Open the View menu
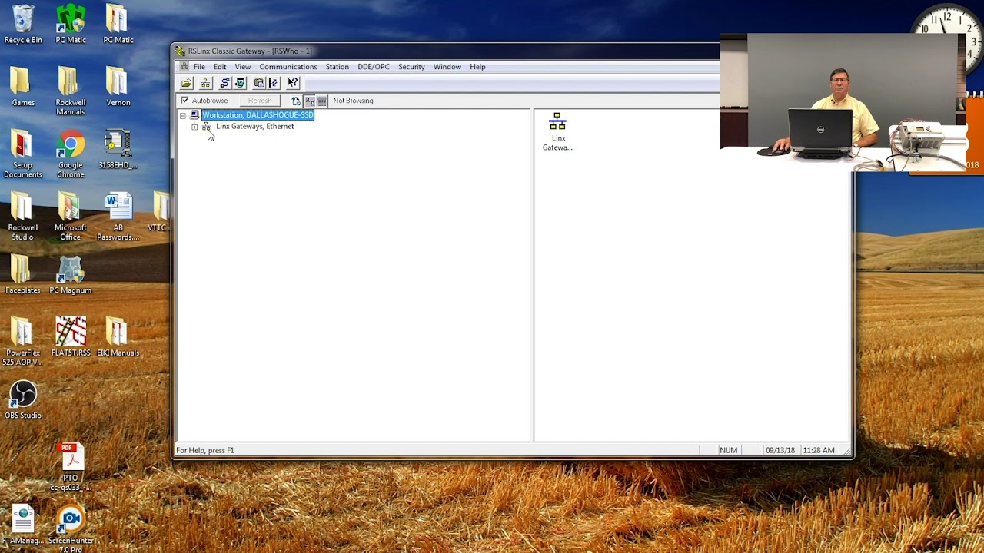The width and height of the screenshot is (984, 553). click(x=242, y=67)
